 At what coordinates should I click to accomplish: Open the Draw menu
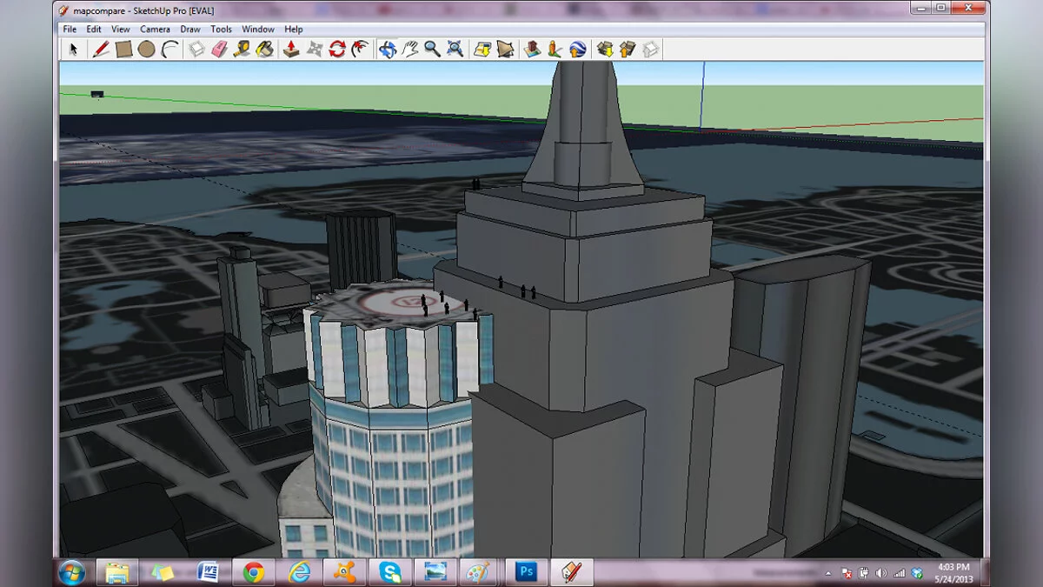coord(190,29)
